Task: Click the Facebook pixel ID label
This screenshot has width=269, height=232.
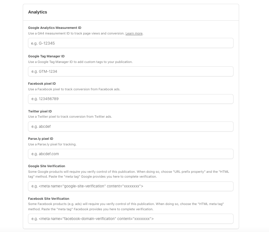Action: pyautogui.click(x=42, y=84)
